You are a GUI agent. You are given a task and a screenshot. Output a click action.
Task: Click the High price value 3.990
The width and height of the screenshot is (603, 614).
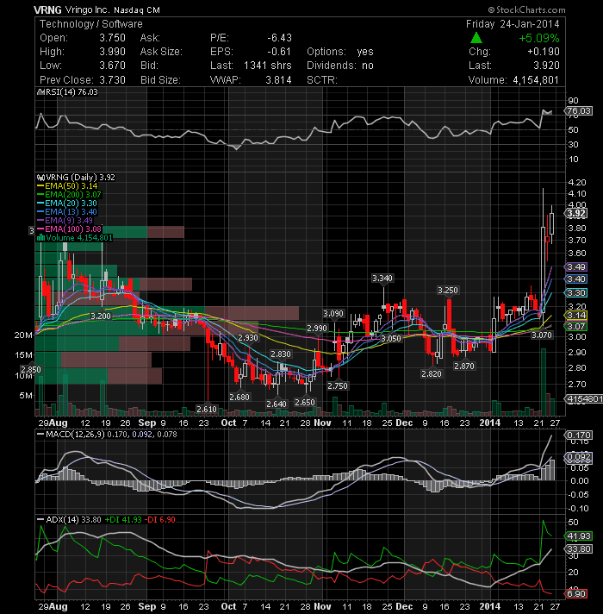point(112,52)
